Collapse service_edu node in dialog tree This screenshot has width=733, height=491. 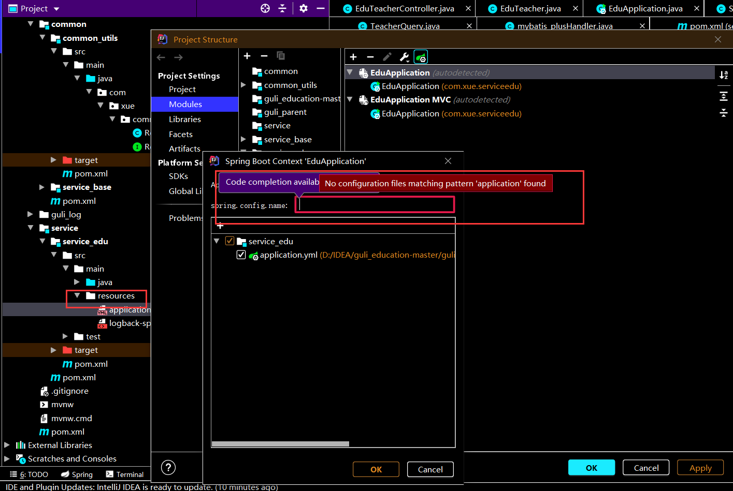click(217, 241)
